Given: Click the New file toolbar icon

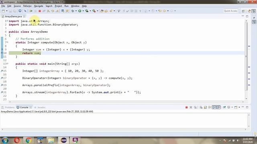Looking at the screenshot, I should click(x=4, y=11).
